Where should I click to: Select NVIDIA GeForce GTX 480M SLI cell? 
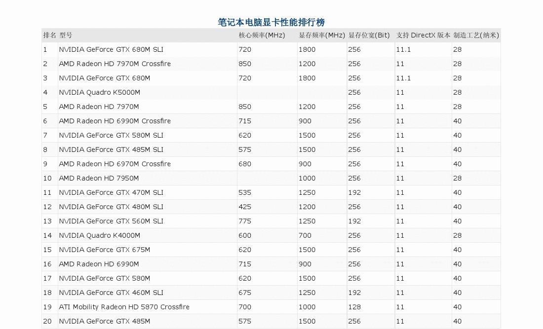(x=111, y=207)
